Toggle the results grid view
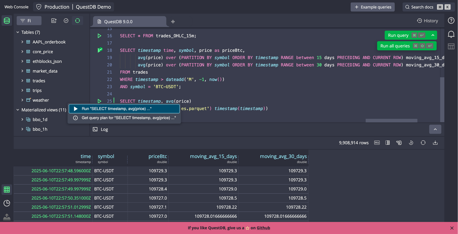 tap(7, 190)
